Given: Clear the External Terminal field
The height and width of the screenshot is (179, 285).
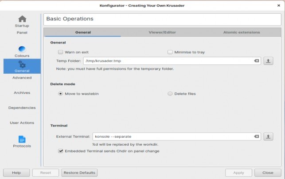Looking at the screenshot, I should [257, 136].
